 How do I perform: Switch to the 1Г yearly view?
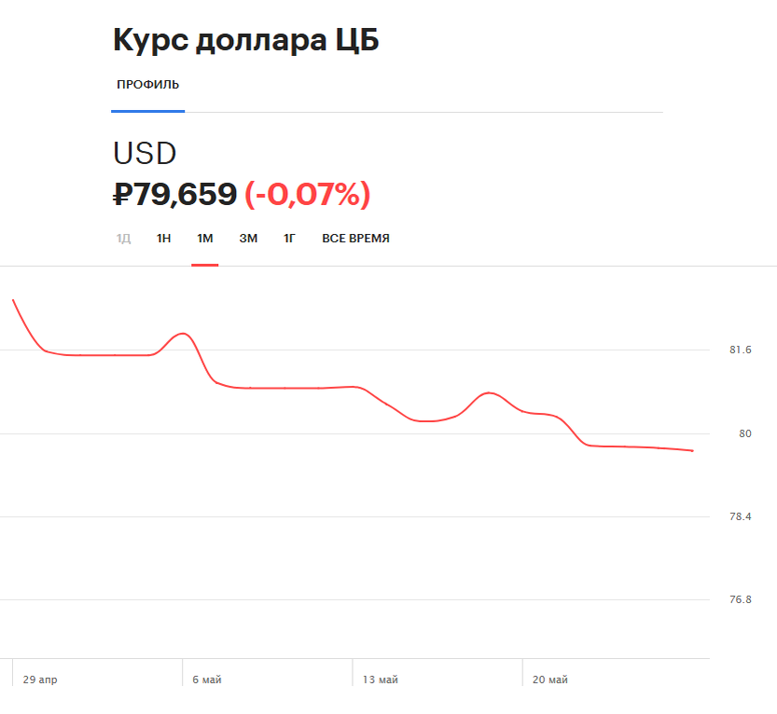[289, 238]
